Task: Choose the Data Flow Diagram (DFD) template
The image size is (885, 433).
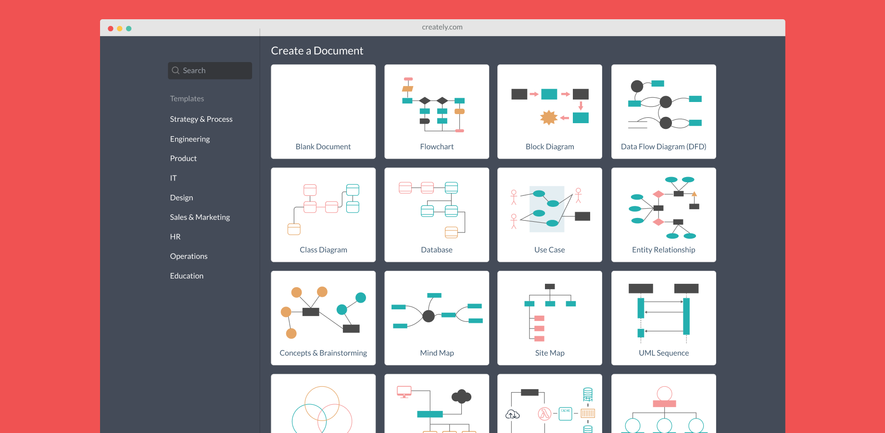Action: click(x=664, y=112)
